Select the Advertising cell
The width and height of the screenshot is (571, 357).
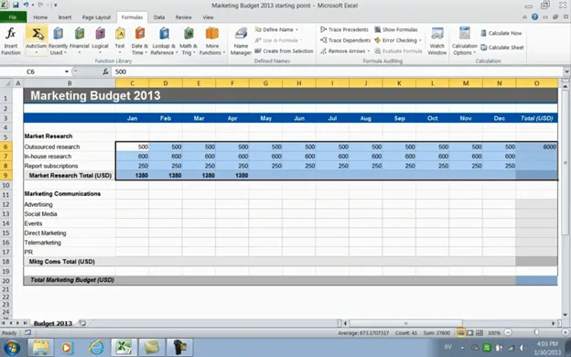(x=70, y=204)
